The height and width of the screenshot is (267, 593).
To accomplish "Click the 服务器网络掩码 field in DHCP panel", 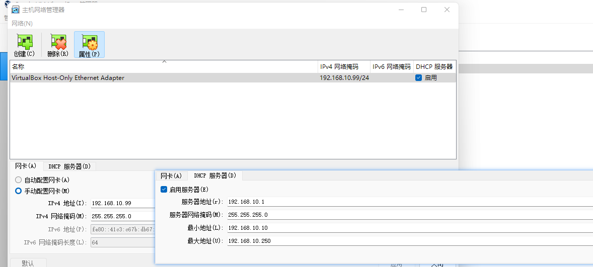I will (x=410, y=215).
